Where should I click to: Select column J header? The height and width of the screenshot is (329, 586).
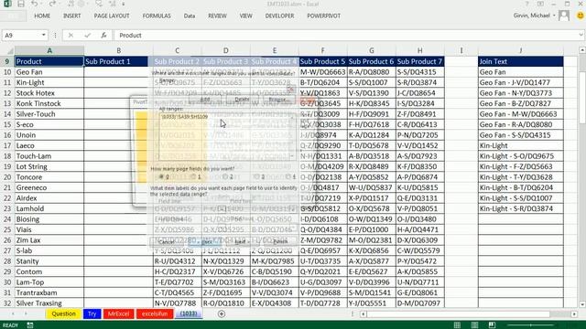coord(521,50)
